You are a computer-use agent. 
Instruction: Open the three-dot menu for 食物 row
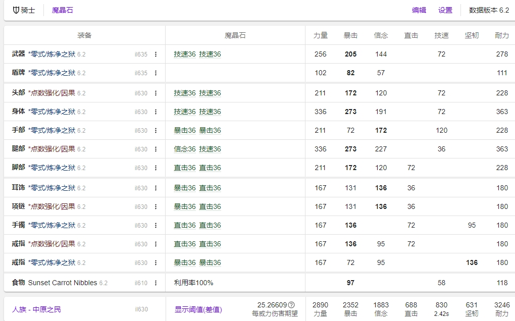[156, 283]
